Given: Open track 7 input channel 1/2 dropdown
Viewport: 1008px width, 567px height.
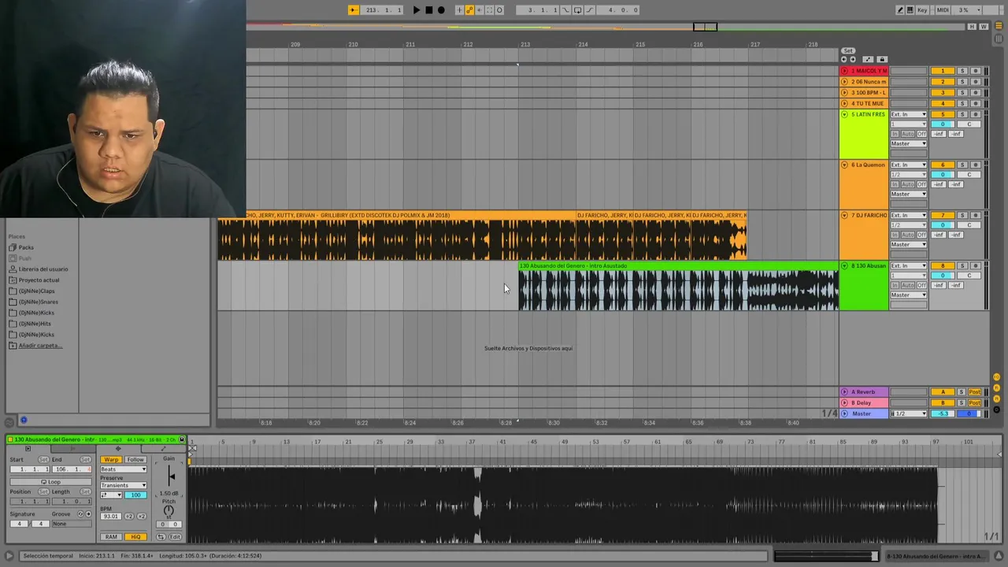Looking at the screenshot, I should coord(909,224).
